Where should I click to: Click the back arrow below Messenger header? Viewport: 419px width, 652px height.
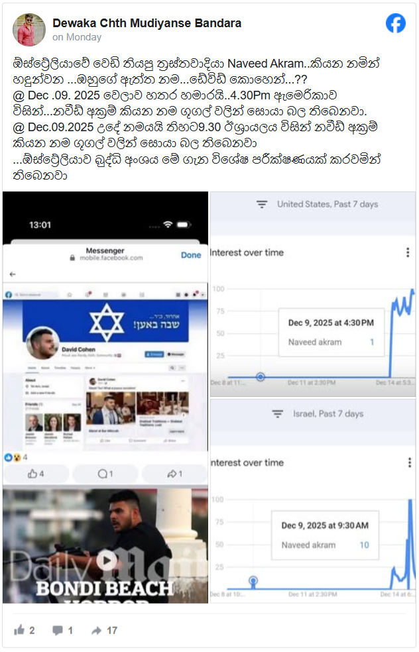coord(13,274)
